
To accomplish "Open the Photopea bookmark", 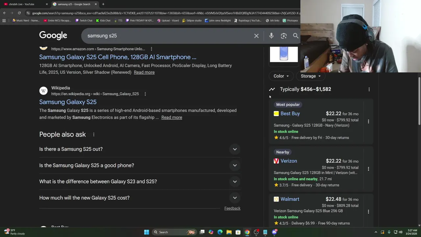I will point(290,20).
